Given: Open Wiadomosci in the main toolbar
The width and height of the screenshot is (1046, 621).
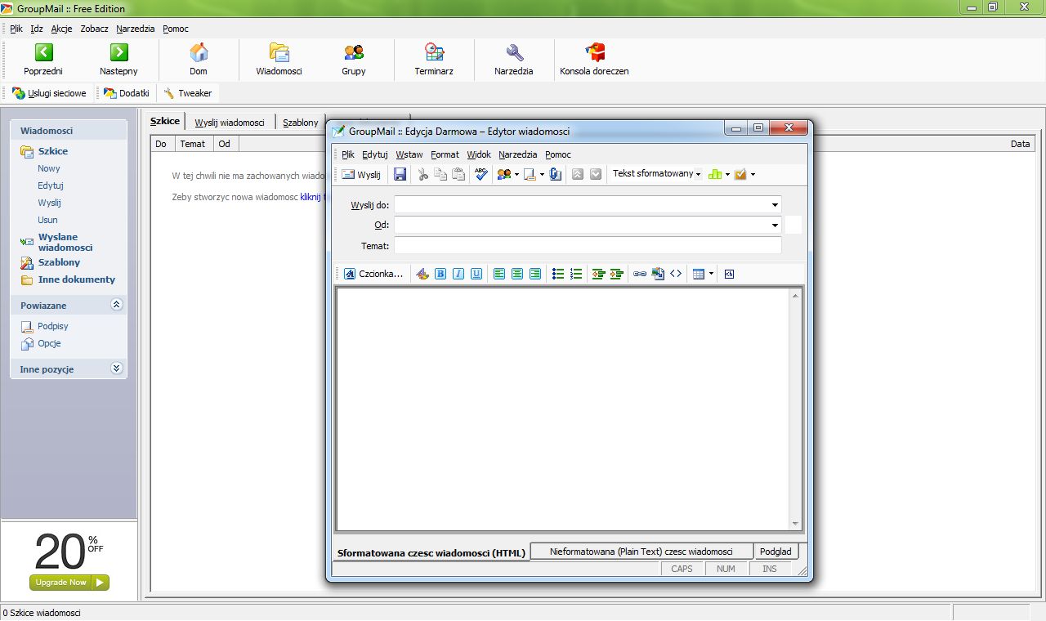Looking at the screenshot, I should (279, 60).
